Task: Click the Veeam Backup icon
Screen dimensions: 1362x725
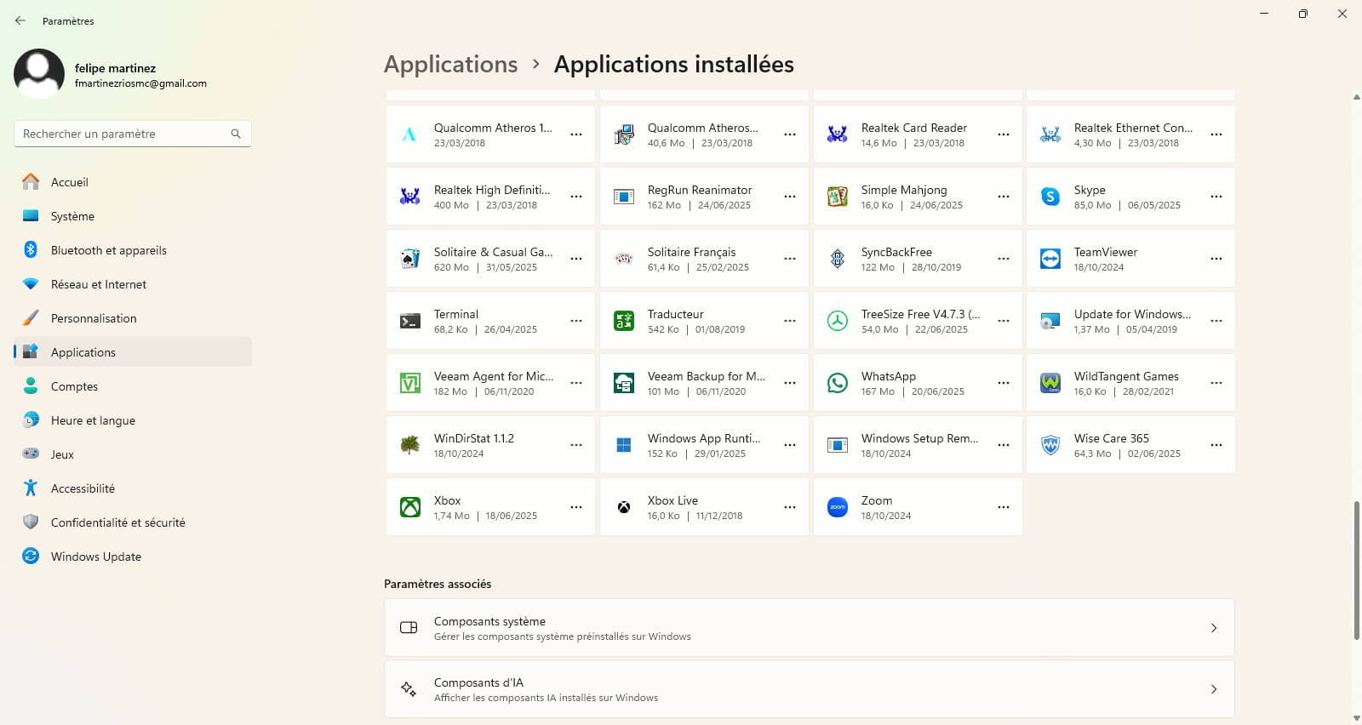Action: coord(624,383)
